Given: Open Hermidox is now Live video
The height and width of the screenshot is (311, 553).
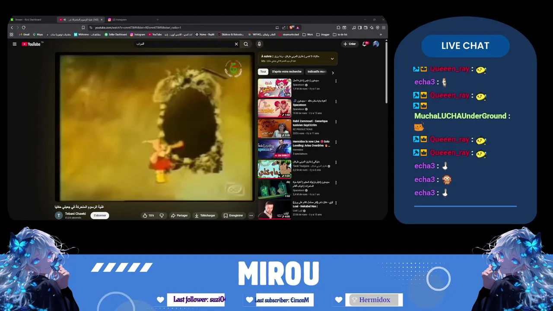Looking at the screenshot, I should pyautogui.click(x=311, y=143).
